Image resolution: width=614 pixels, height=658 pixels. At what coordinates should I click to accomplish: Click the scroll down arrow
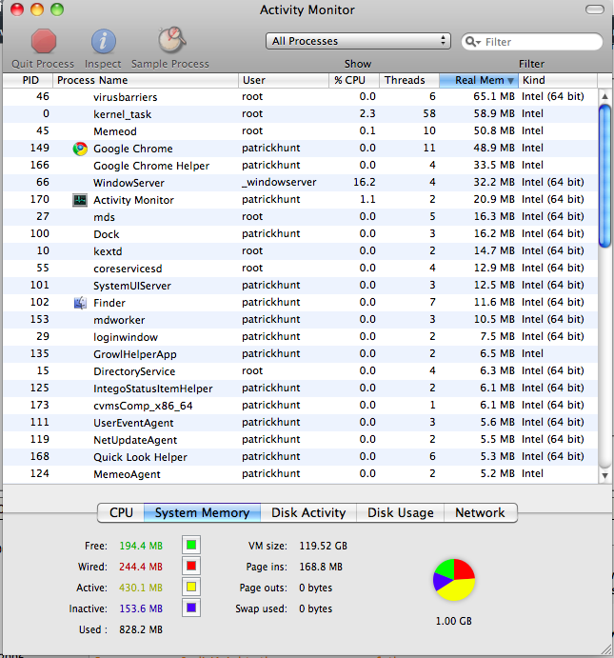click(x=604, y=475)
